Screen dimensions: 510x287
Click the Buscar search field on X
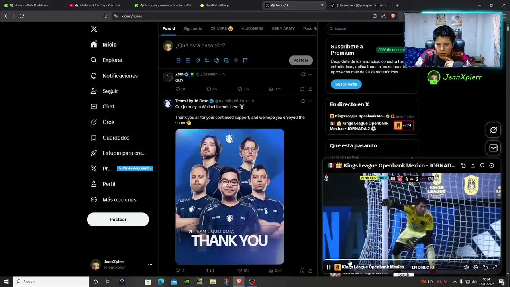click(x=365, y=29)
